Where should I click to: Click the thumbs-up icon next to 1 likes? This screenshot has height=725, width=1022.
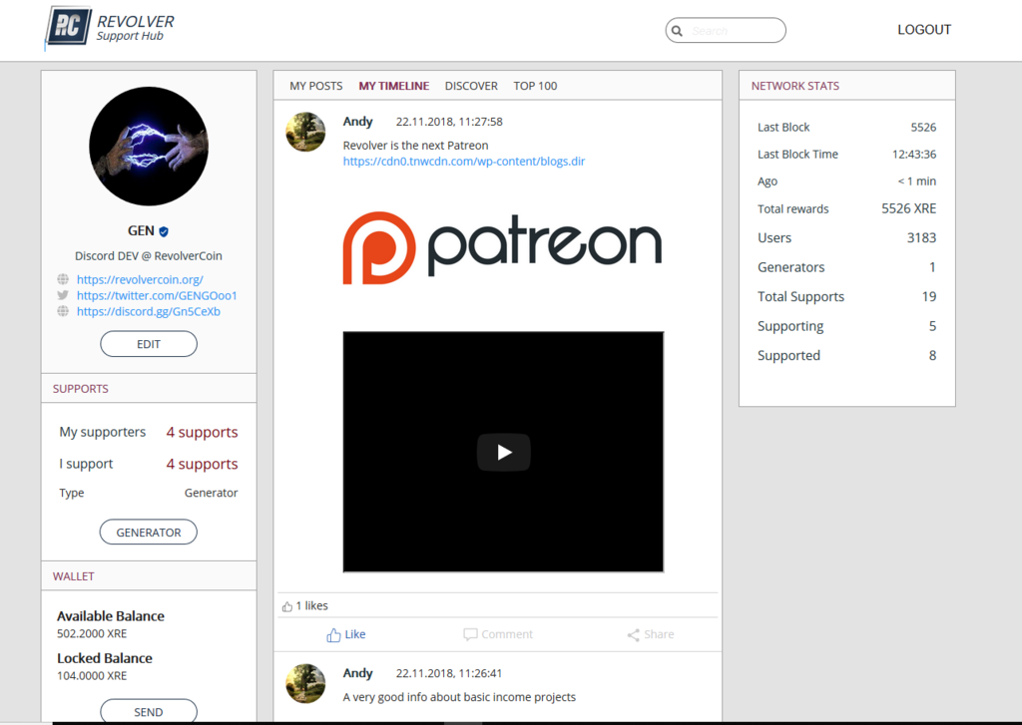[x=286, y=606]
